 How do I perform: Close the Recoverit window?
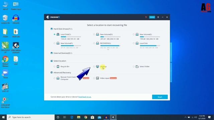point(167,17)
